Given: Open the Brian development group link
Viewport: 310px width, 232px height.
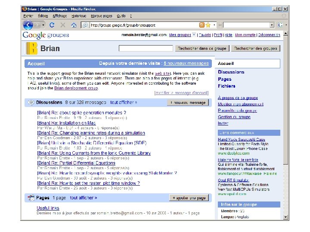Looking at the screenshot, I should pos(76,88).
